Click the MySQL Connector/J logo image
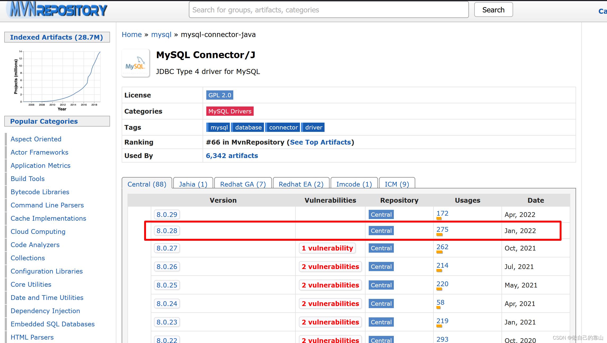607x343 pixels. [x=135, y=63]
